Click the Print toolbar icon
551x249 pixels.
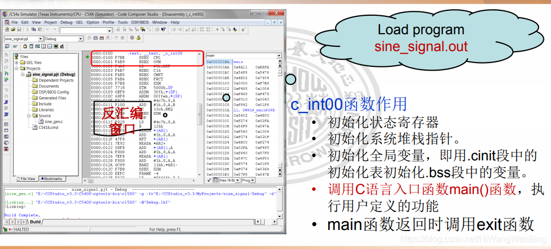156,29
